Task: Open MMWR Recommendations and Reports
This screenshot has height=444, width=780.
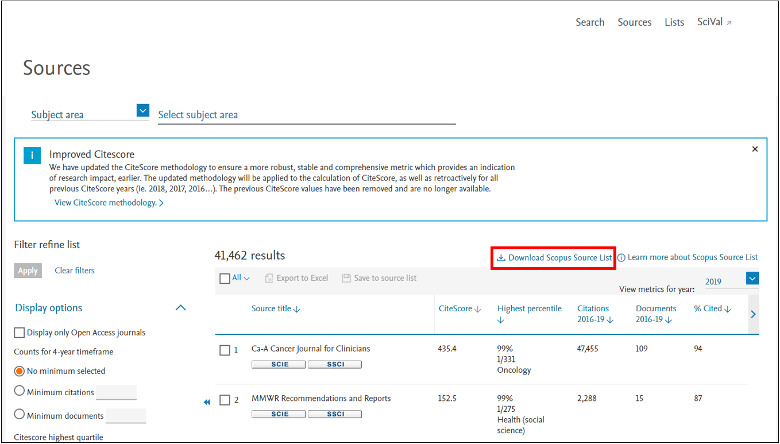Action: [321, 399]
